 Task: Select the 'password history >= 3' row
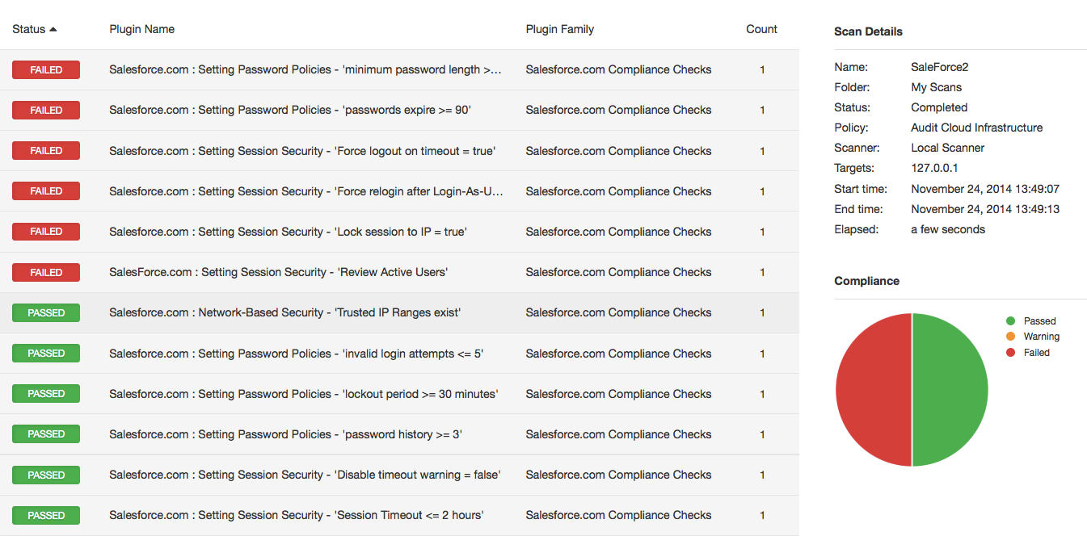coord(399,434)
